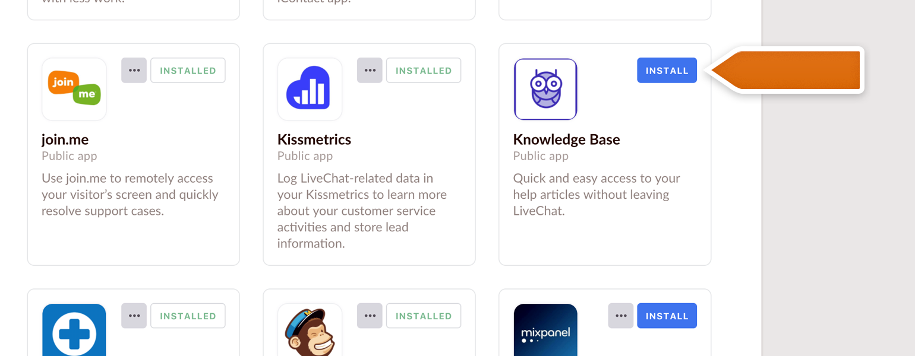
Task: Click the join.me app logo
Action: tap(74, 89)
